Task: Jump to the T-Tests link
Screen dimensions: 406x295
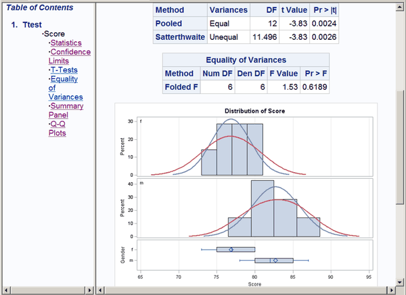Action: (x=64, y=70)
